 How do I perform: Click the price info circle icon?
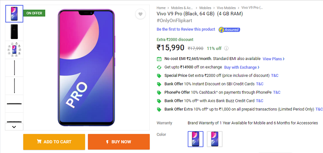tap(227, 48)
